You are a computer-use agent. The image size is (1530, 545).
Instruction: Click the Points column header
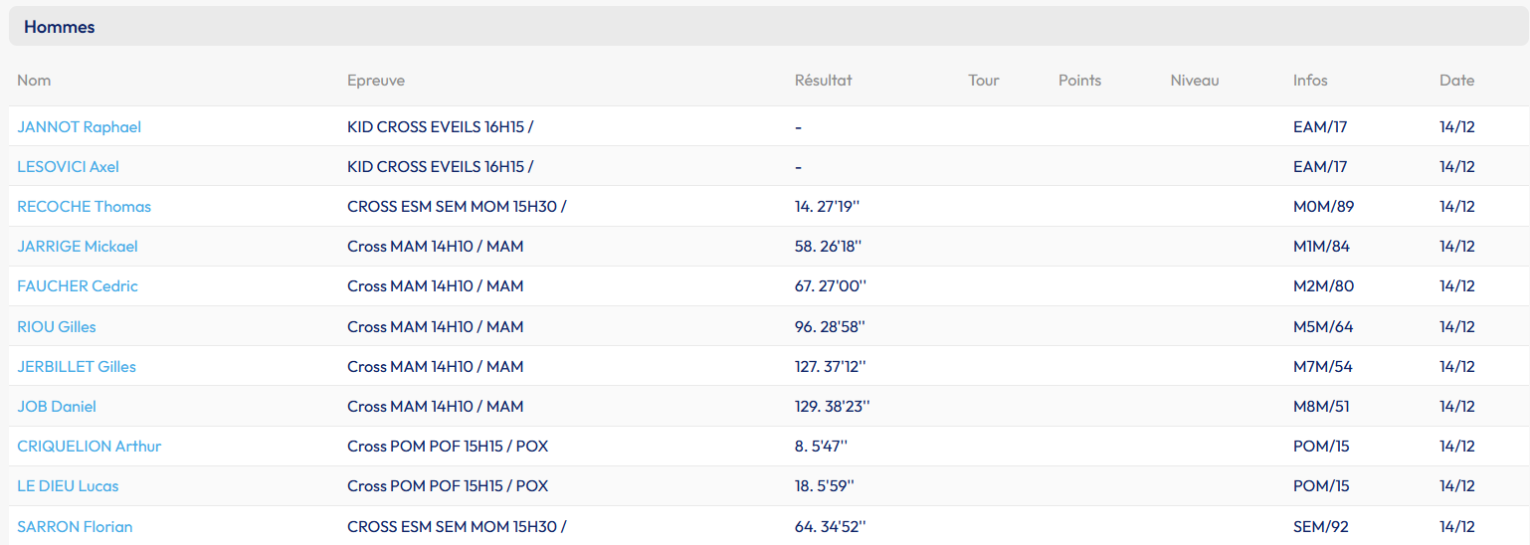1079,81
